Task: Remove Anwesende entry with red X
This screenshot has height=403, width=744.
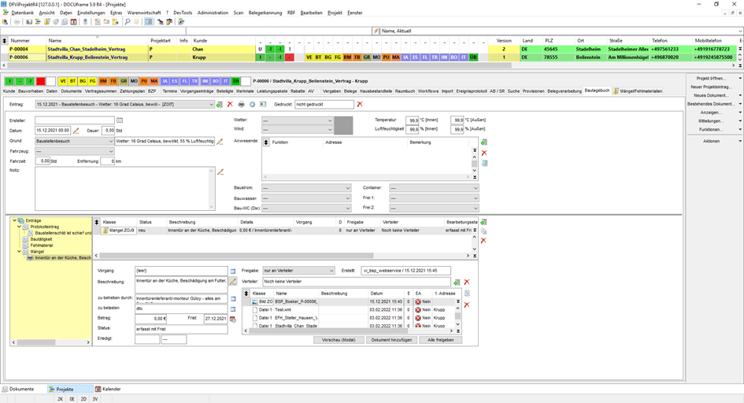Action: pos(484,153)
